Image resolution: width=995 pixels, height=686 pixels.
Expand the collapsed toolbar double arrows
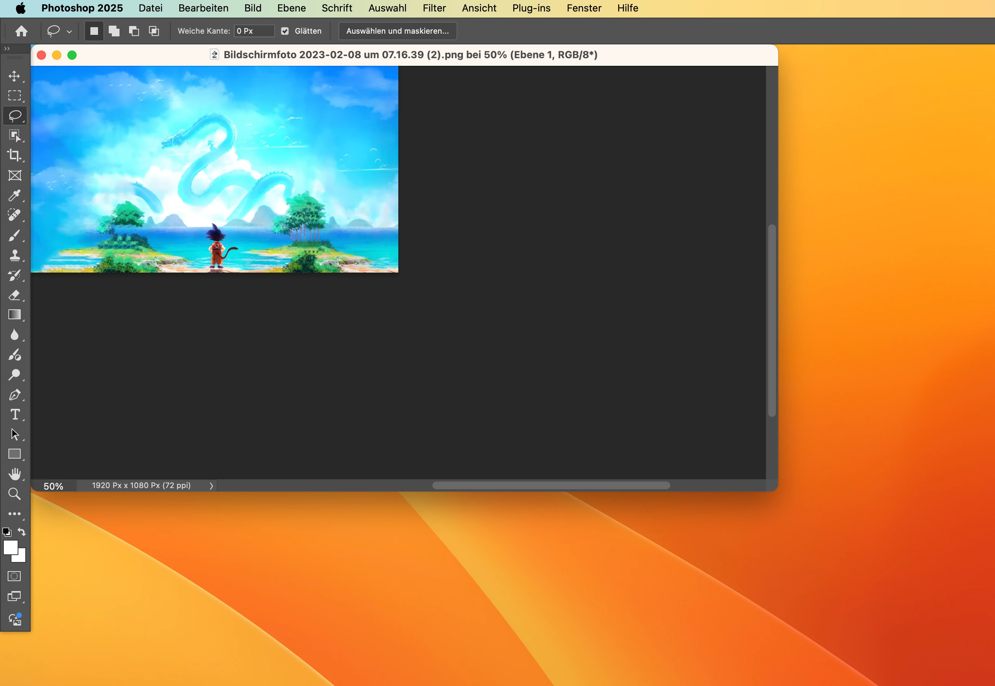[7, 49]
